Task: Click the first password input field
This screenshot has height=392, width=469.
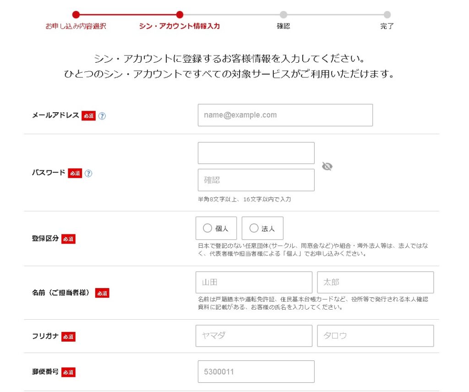Action: point(256,153)
